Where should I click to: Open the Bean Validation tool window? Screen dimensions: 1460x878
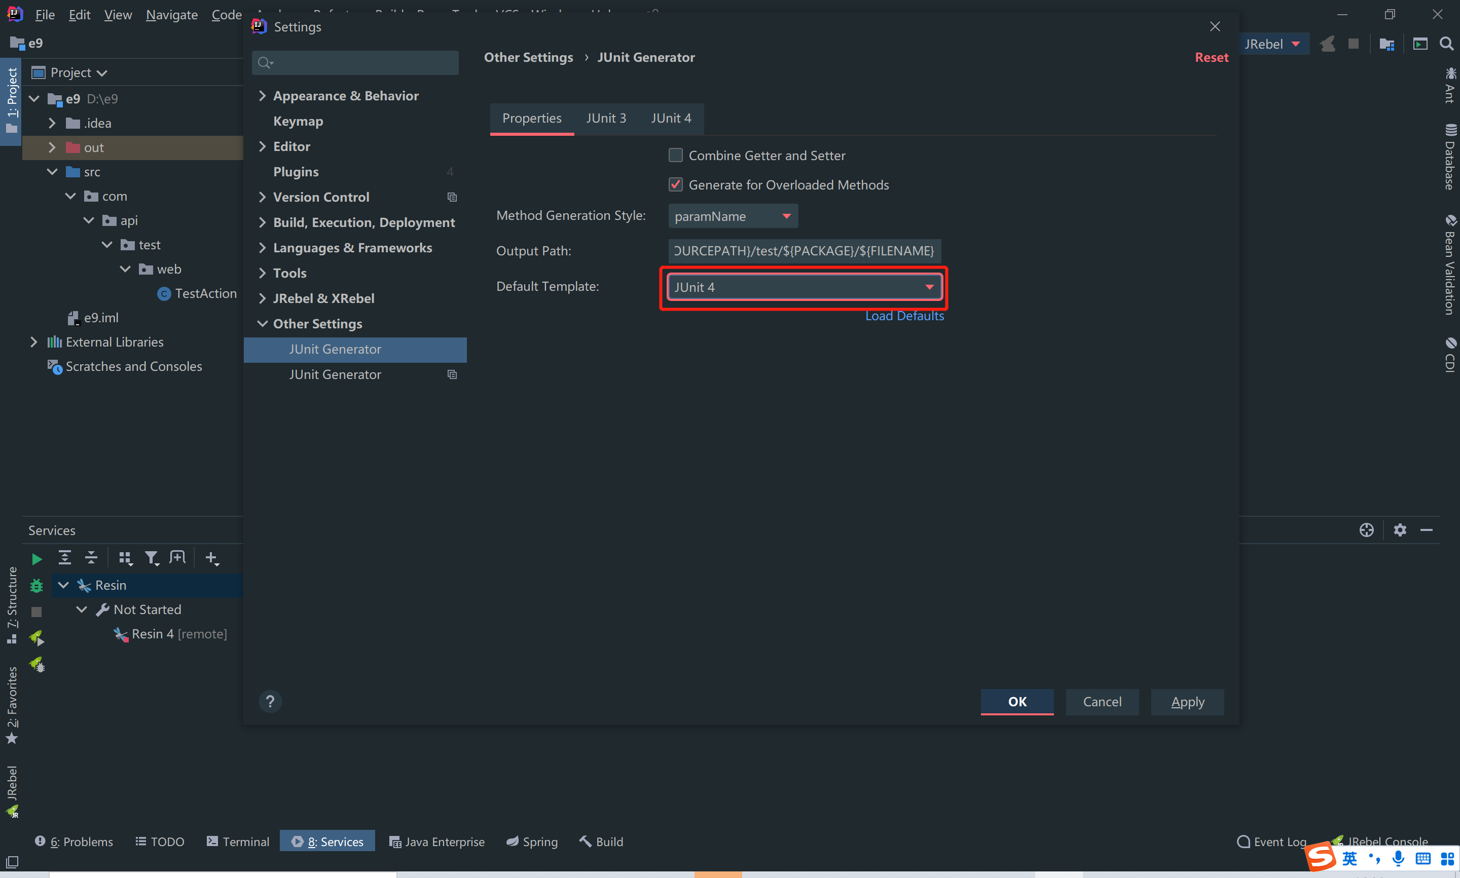coord(1450,265)
